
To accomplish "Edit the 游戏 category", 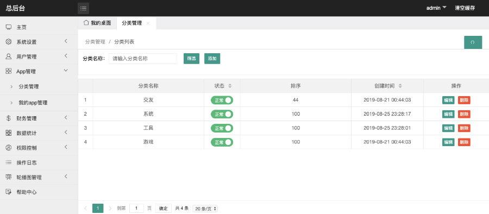I will [x=448, y=142].
